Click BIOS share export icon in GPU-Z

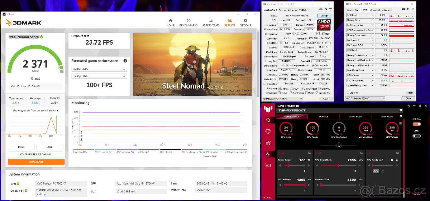point(318,34)
